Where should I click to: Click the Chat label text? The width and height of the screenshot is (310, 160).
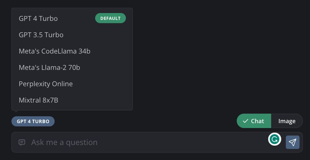tap(257, 121)
